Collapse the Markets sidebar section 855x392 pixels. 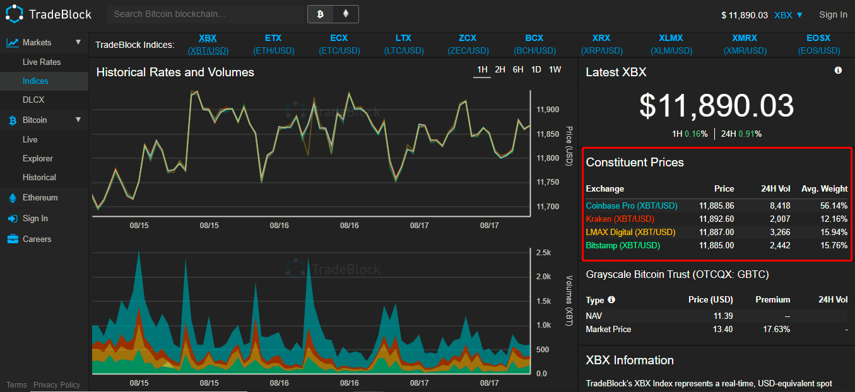coord(78,42)
